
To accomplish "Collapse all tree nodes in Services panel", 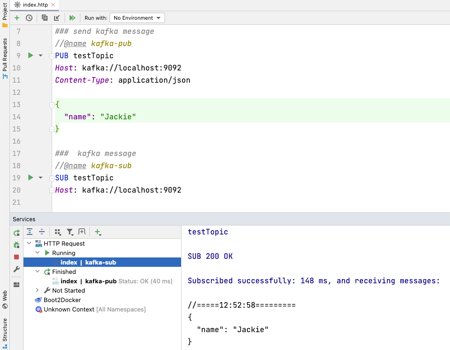I will (41, 232).
